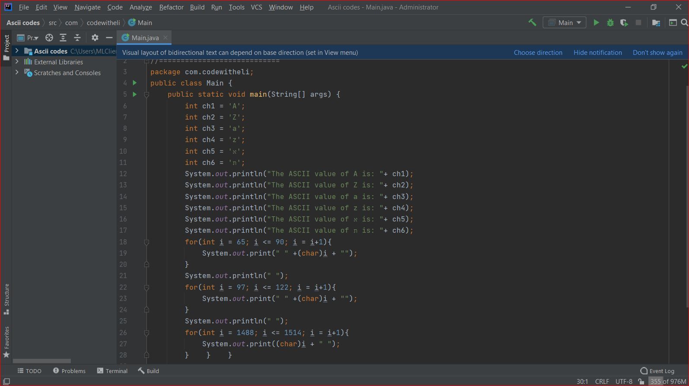This screenshot has height=386, width=689.
Task: Click UTF-8 encoding in status bar
Action: coord(624,381)
